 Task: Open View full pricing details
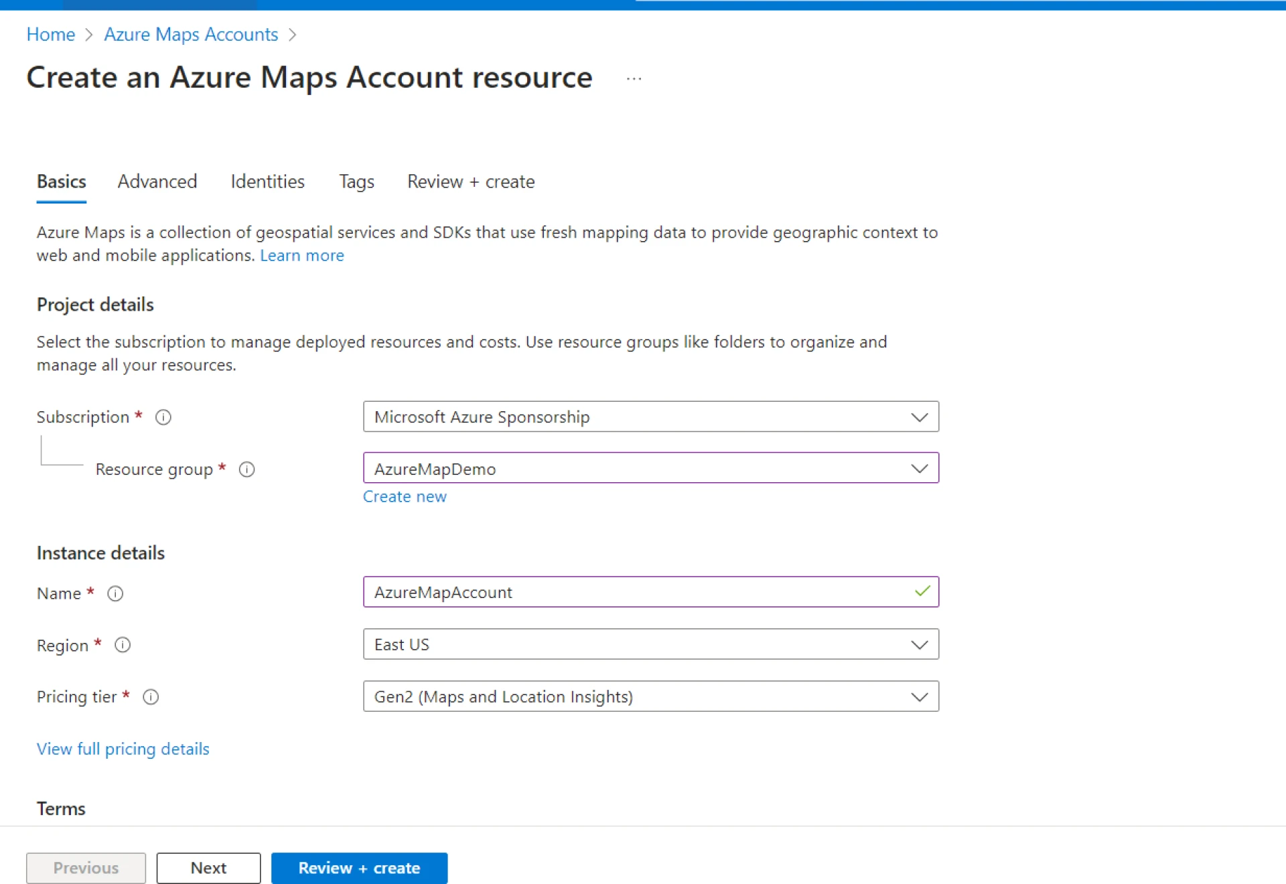123,749
